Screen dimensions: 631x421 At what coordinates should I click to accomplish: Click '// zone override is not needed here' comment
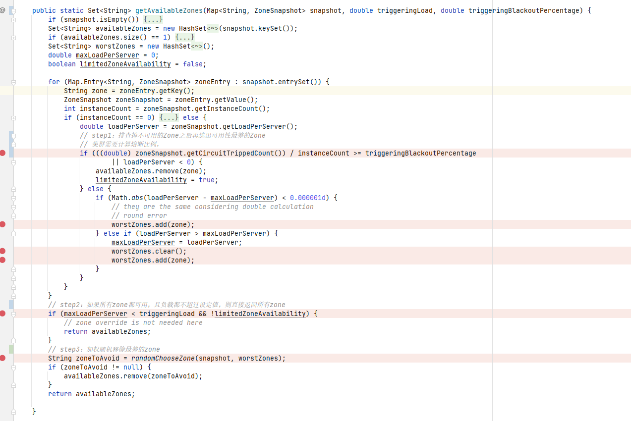[133, 322]
